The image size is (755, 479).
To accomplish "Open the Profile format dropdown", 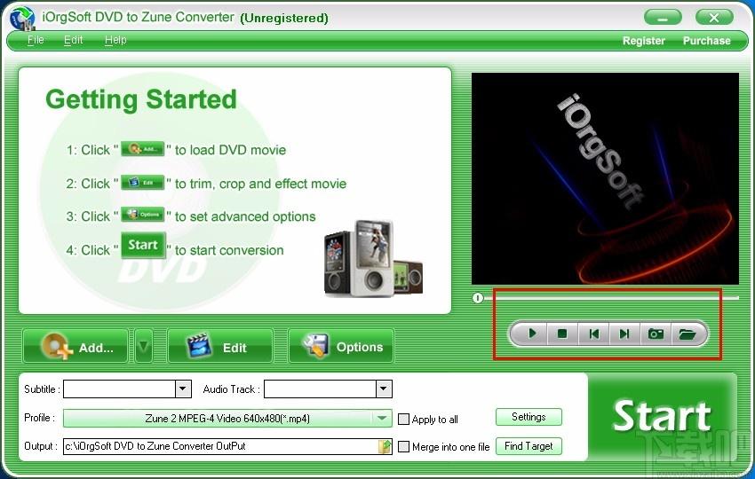I will click(x=382, y=418).
